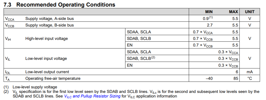Select the MIN column header
Image resolution: width=266 pixels, height=100 pixels.
tap(209, 12)
